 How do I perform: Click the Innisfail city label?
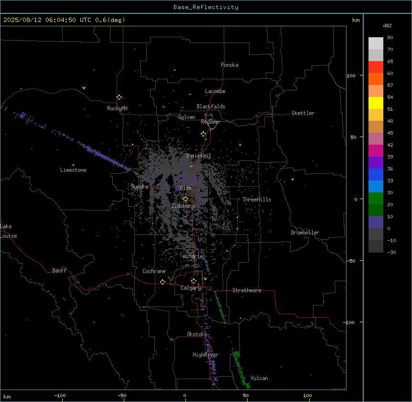[x=198, y=156]
